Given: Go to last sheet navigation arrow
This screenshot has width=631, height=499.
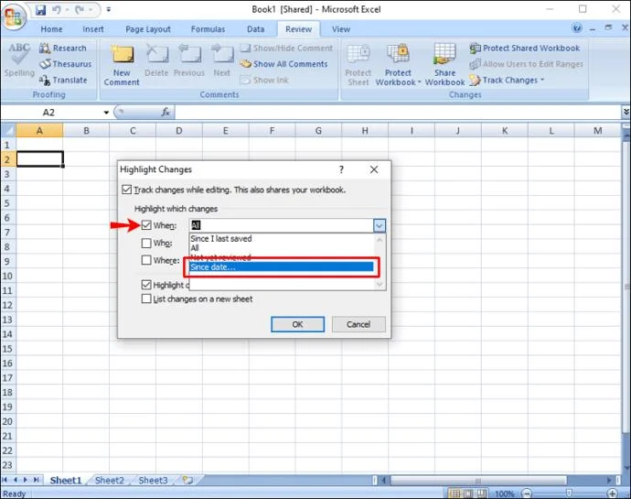Looking at the screenshot, I should (x=37, y=480).
